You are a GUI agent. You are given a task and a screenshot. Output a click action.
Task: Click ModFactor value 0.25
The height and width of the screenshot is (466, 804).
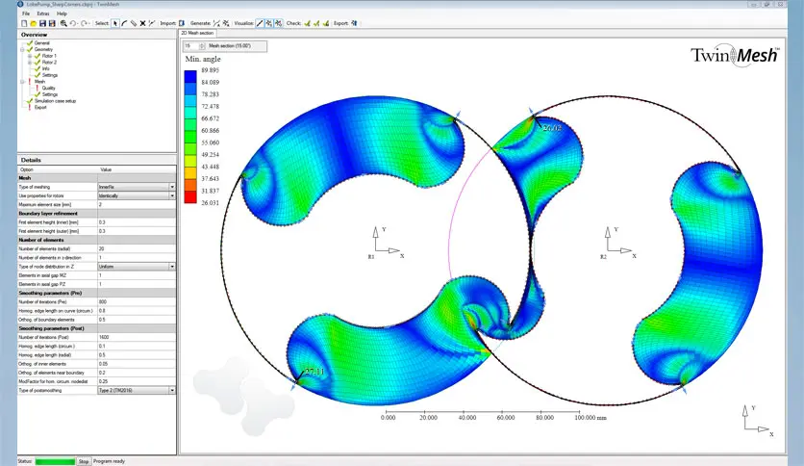[x=137, y=381]
